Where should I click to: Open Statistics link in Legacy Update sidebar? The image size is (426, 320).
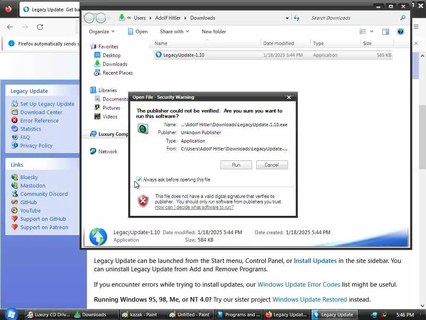(x=30, y=129)
